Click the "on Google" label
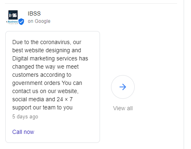The height and width of the screenshot is (149, 191). point(39,21)
